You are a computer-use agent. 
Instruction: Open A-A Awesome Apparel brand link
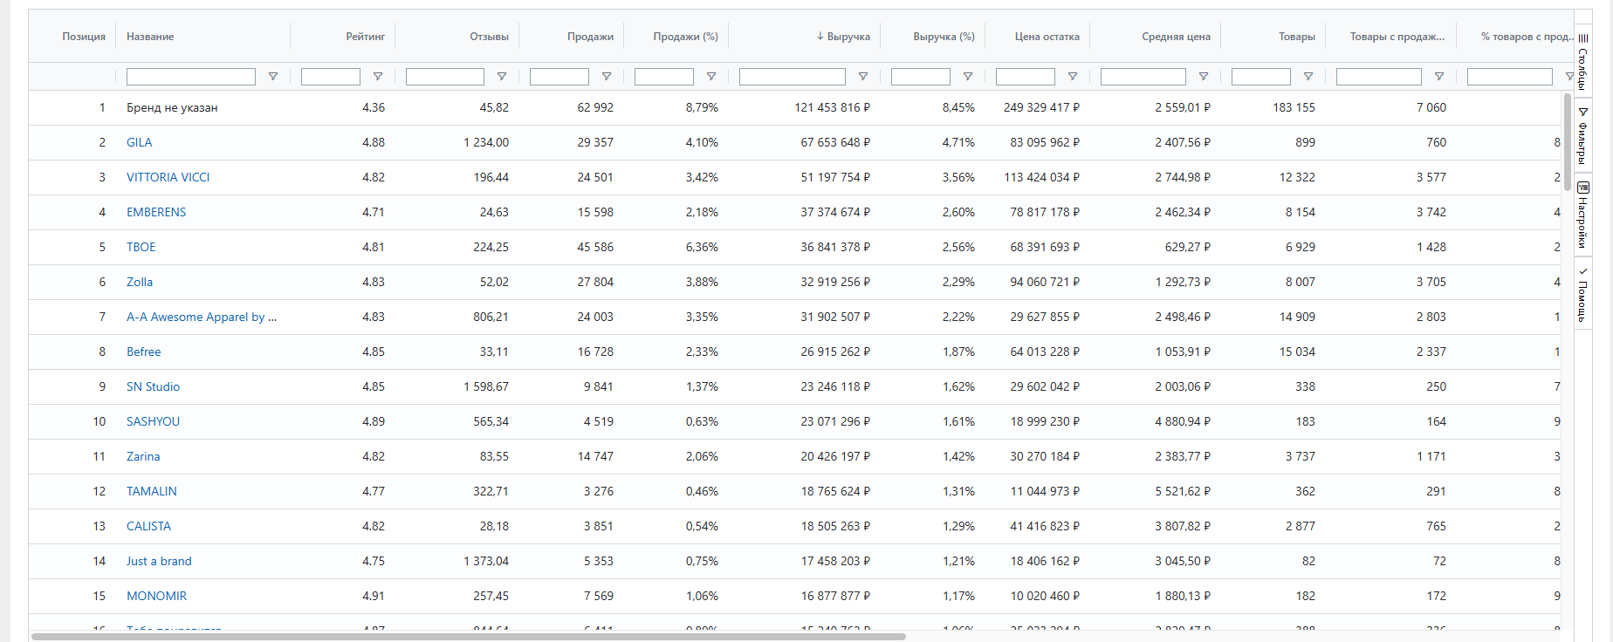click(x=202, y=317)
